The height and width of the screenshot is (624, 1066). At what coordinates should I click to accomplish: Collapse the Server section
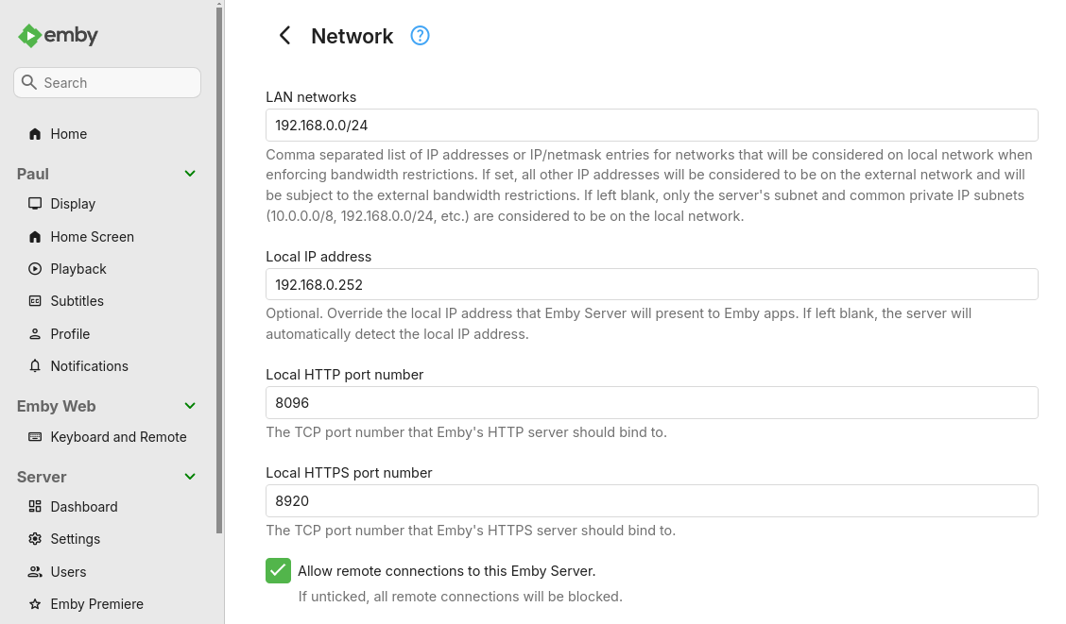pyautogui.click(x=189, y=477)
